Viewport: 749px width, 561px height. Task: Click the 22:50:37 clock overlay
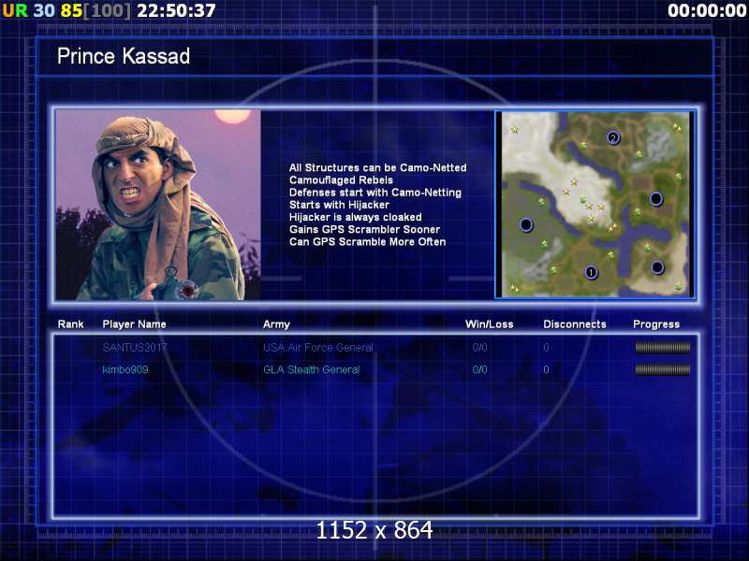176,10
